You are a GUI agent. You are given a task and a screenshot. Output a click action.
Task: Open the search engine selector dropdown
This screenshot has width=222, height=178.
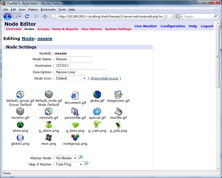coord(179,16)
